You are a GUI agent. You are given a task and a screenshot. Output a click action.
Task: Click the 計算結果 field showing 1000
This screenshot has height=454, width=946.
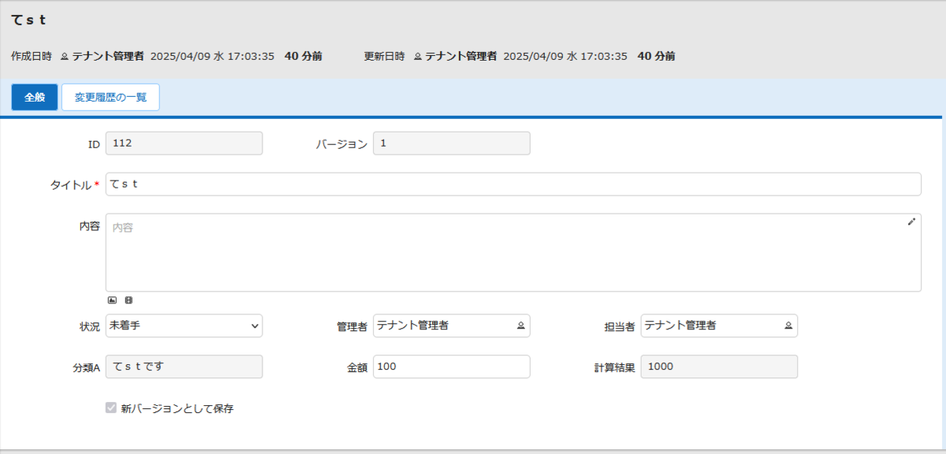coord(719,367)
